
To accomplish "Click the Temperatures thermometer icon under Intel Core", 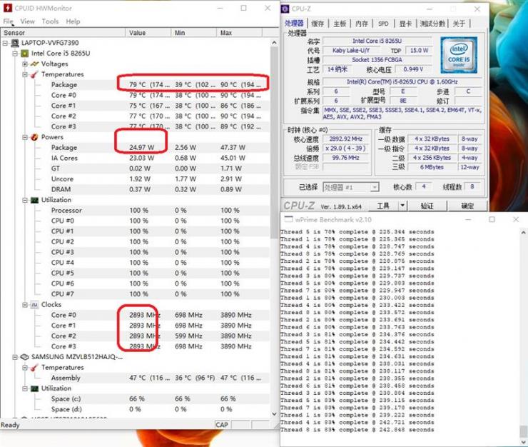I will (34, 74).
